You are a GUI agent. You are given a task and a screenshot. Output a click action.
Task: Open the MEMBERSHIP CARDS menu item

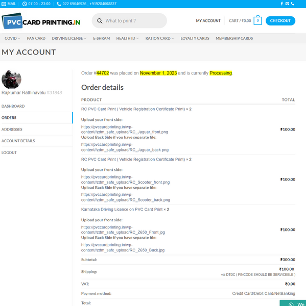[x=234, y=38]
